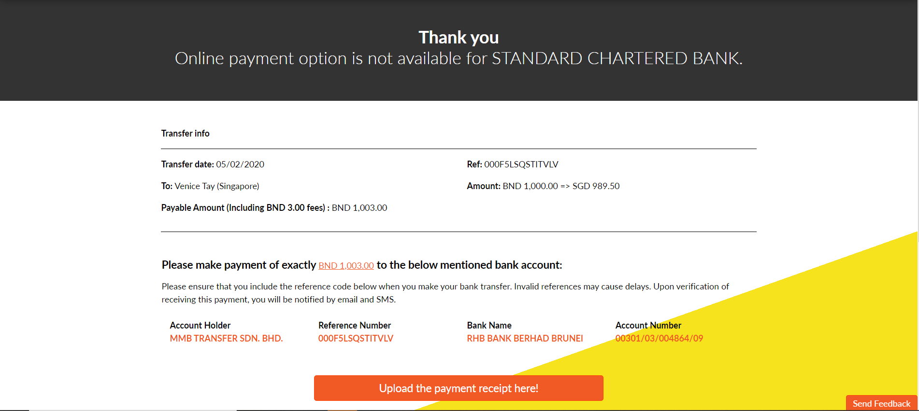Image resolution: width=919 pixels, height=411 pixels.
Task: Click the STANDARD CHARTERED BANK notice text
Action: pos(459,58)
